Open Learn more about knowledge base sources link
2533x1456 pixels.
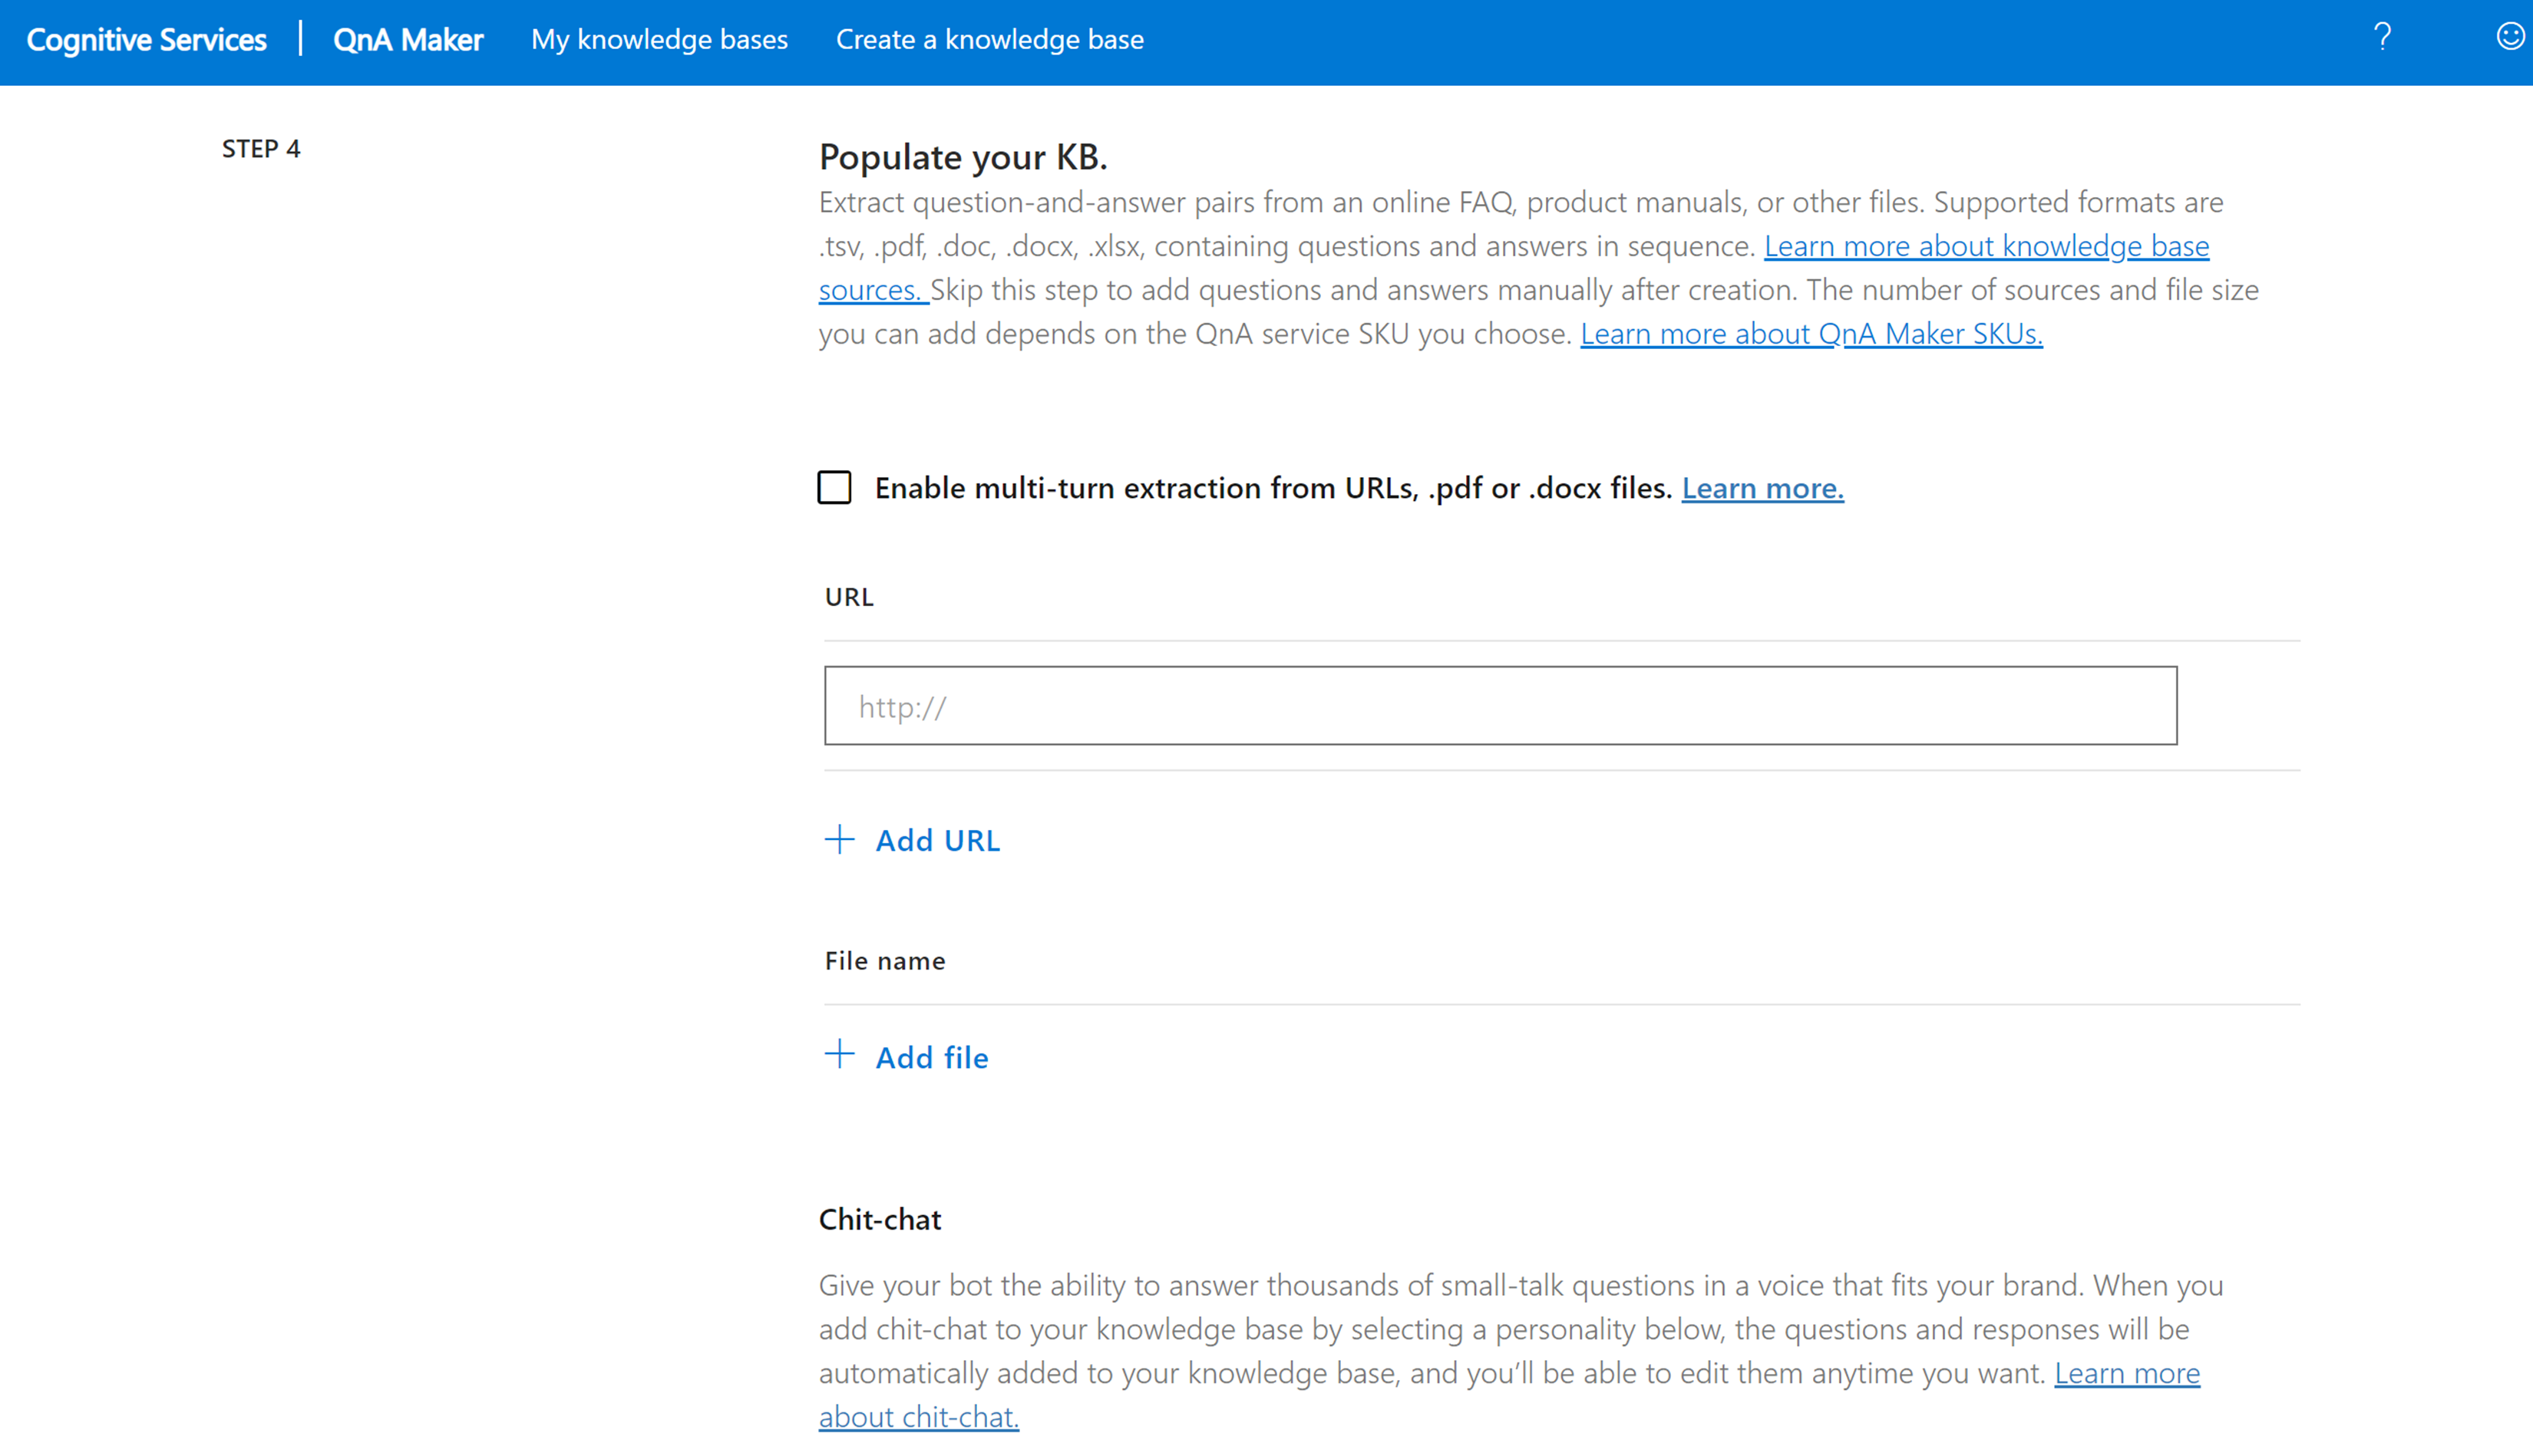click(1985, 246)
